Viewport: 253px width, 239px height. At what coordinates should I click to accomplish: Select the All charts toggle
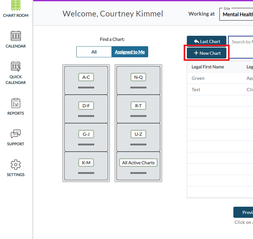click(x=94, y=52)
